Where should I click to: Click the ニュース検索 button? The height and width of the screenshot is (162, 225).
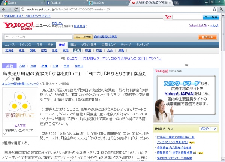83,37
